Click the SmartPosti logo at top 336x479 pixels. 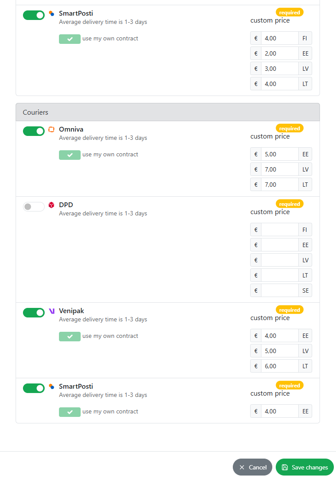[52, 13]
